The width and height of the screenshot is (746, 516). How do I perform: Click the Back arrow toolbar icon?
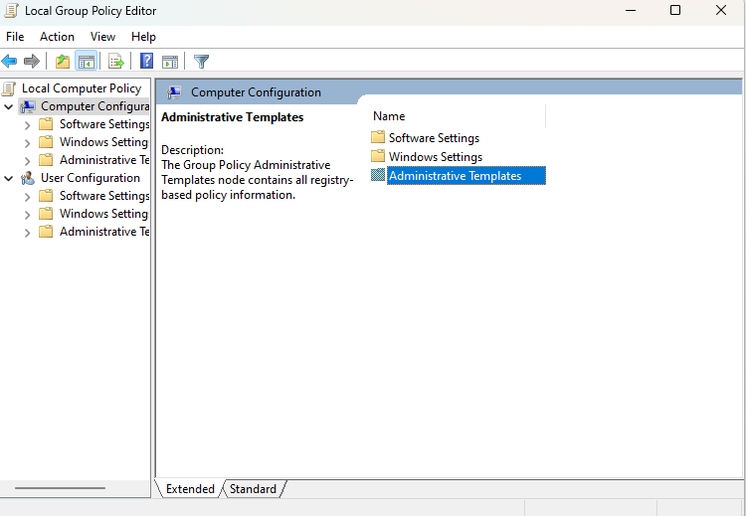[x=10, y=62]
